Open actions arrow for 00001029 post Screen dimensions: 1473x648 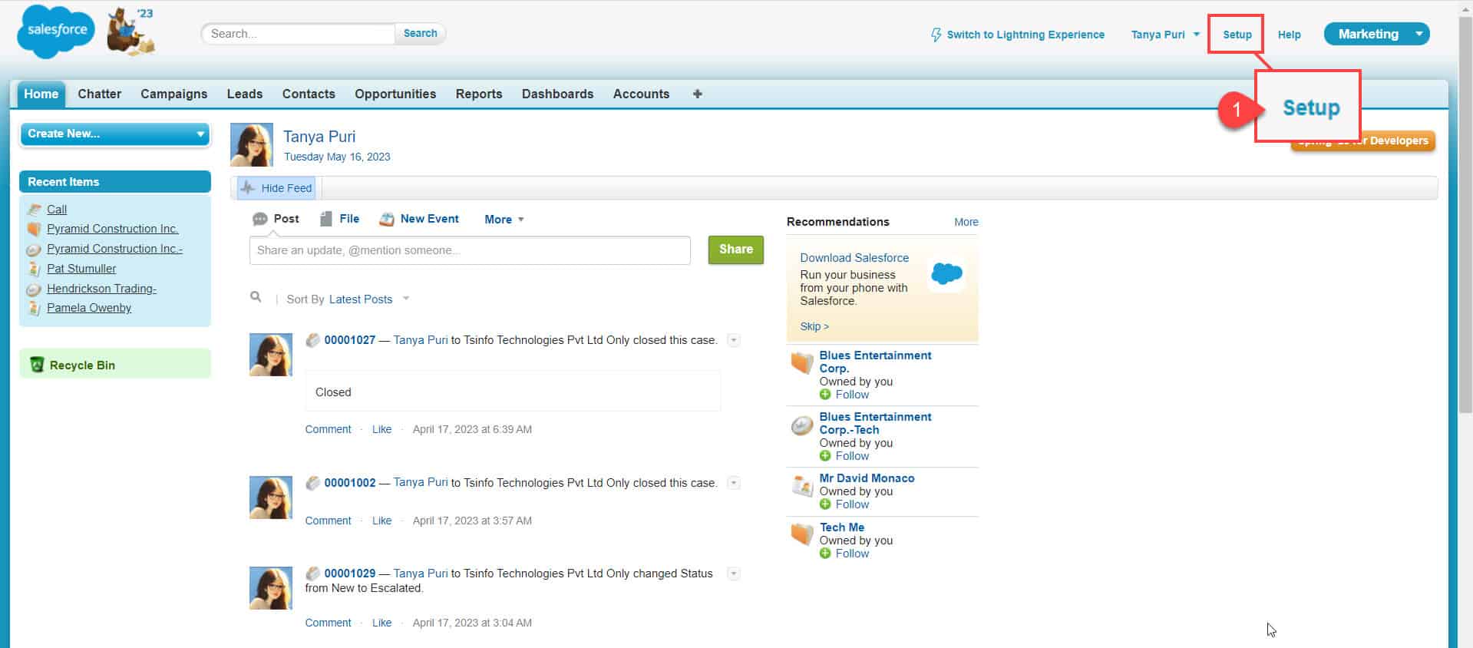pyautogui.click(x=734, y=574)
